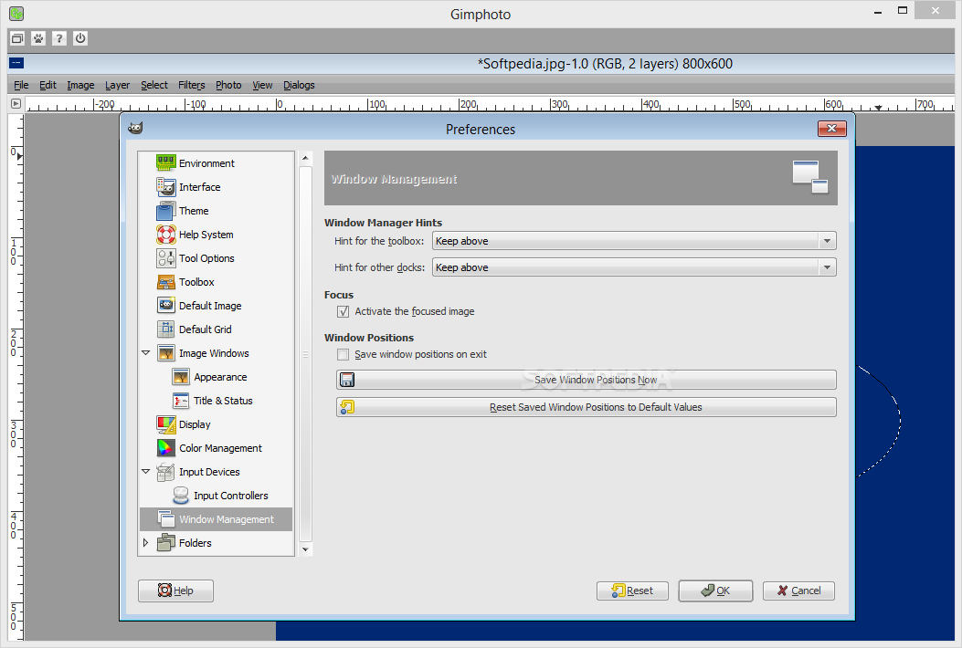The height and width of the screenshot is (648, 962).
Task: Click the Help button in Preferences
Action: coord(175,591)
